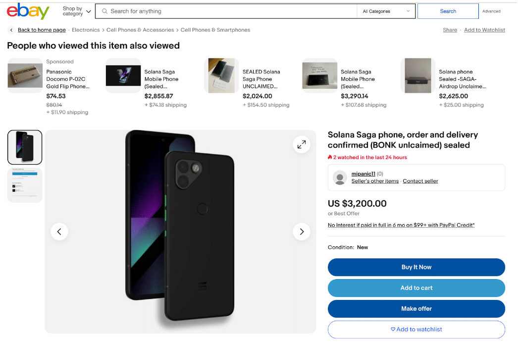Open the Cell Phones & Accessories breadcrumb
This screenshot has width=518, height=347.
[x=140, y=30]
